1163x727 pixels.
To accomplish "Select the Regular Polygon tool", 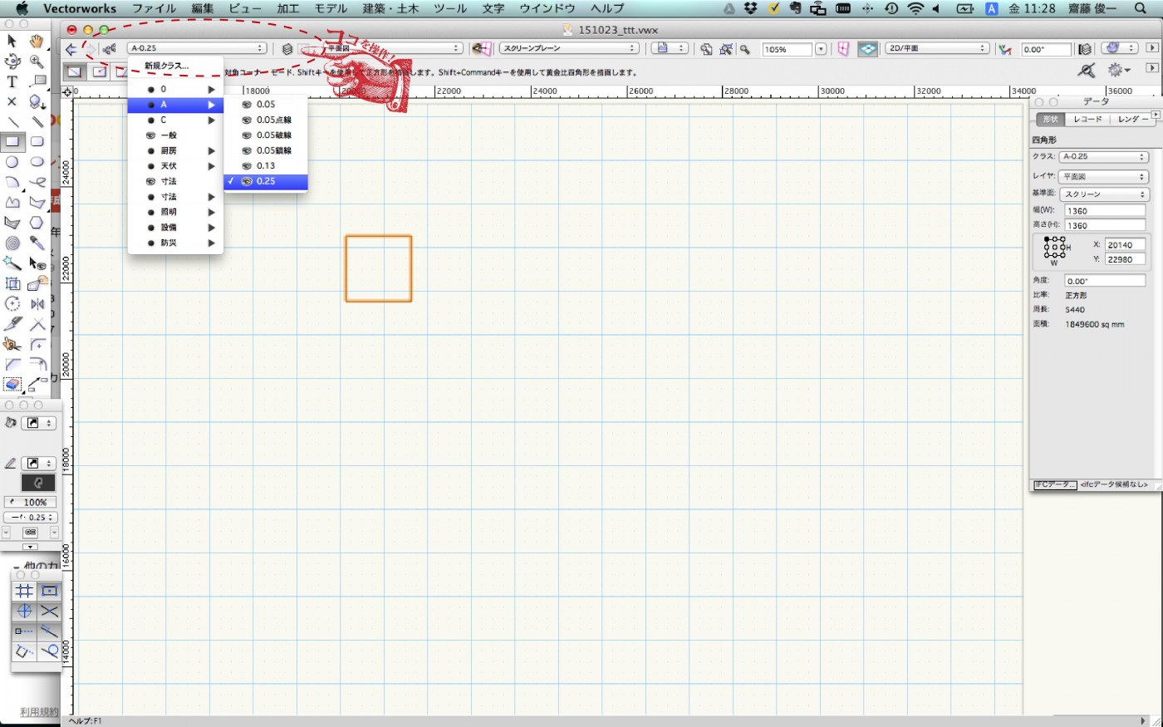I will (37, 223).
